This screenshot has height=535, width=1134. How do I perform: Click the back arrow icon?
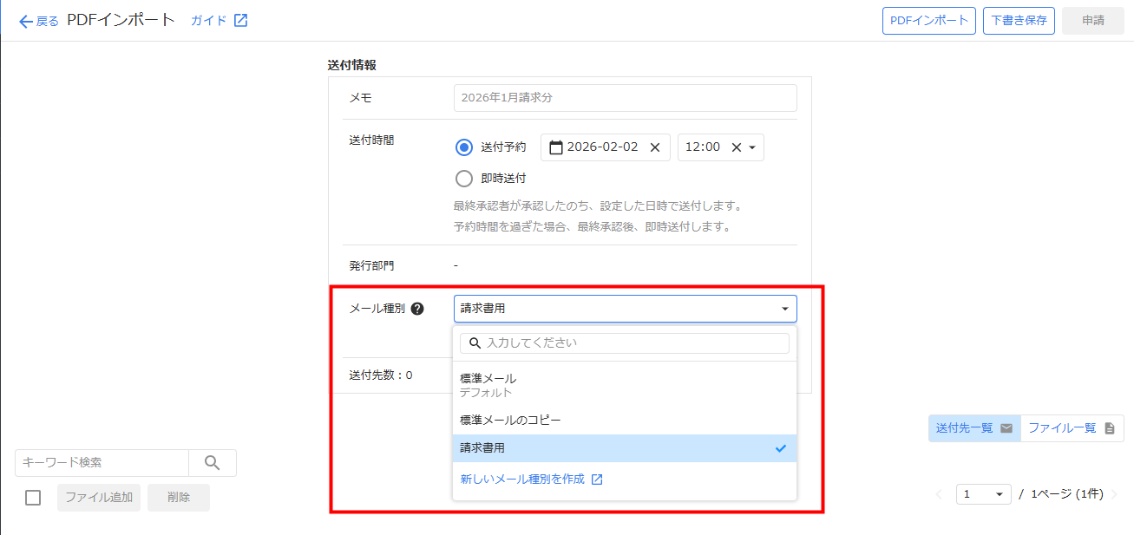(x=25, y=21)
